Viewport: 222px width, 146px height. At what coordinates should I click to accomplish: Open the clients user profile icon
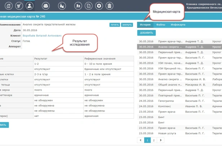tap(30, 5)
